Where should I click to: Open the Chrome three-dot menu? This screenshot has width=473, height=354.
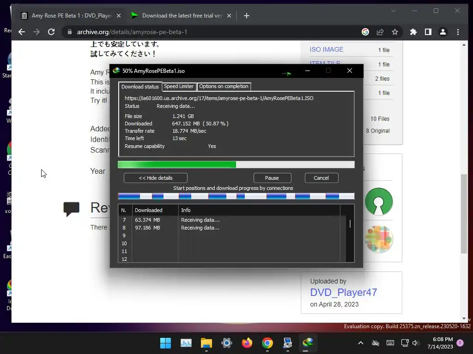click(x=458, y=32)
